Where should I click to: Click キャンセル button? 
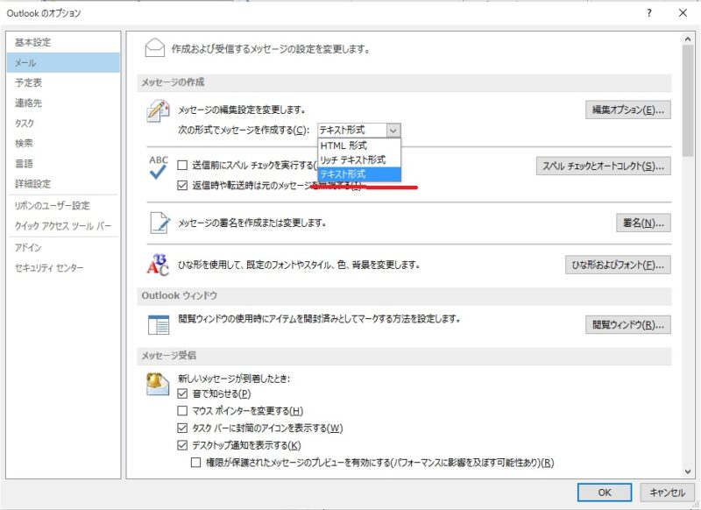coord(667,492)
